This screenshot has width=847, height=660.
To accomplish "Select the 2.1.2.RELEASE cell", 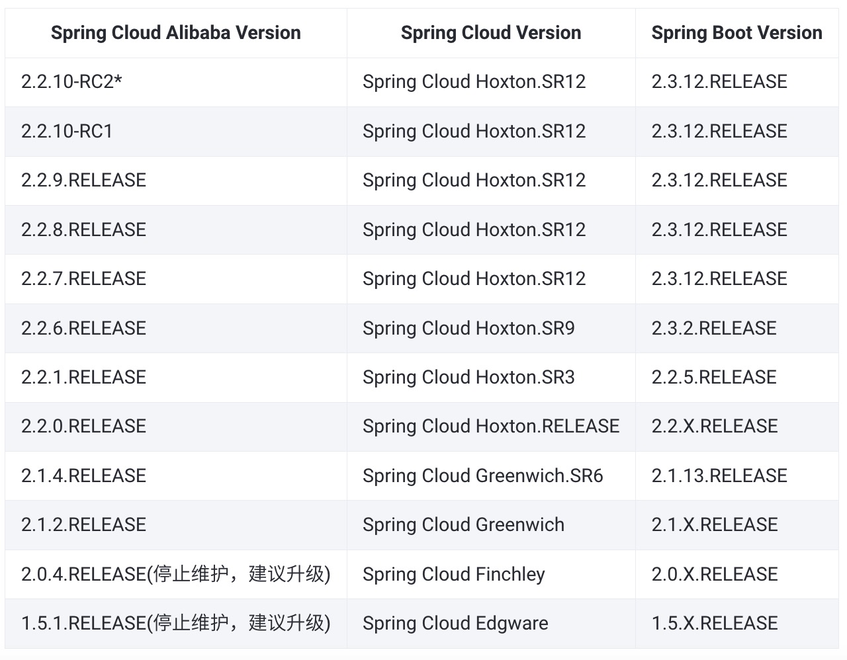I will tap(176, 525).
